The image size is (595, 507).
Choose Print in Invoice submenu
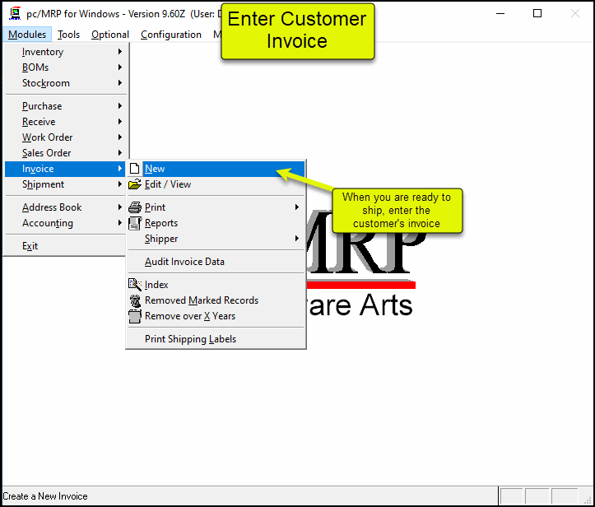(x=216, y=207)
